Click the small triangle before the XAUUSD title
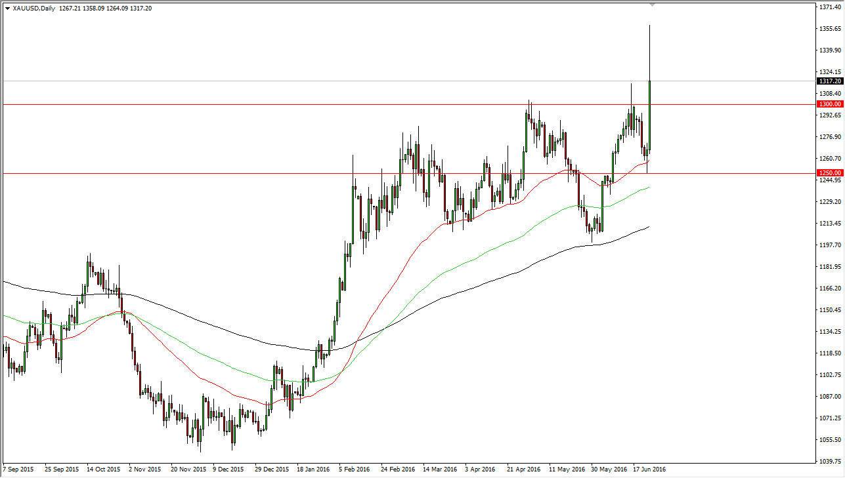The image size is (845, 478). (7, 9)
